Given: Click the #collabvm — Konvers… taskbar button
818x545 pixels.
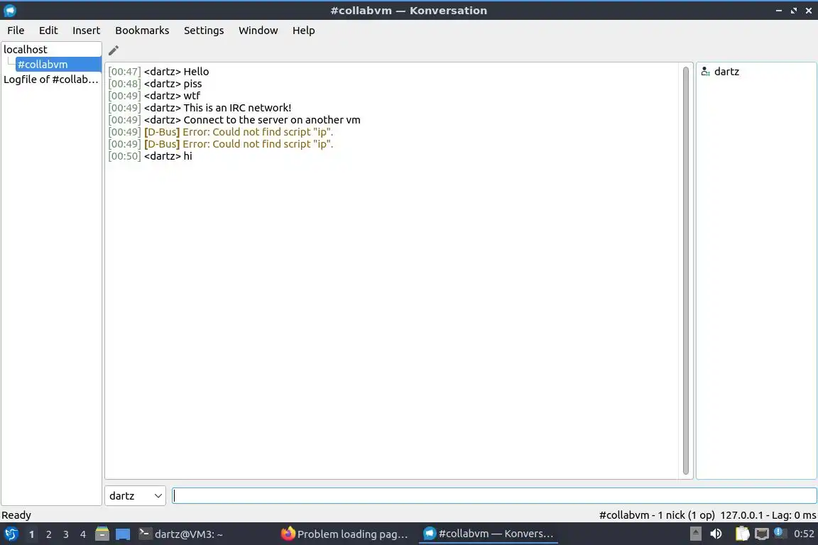Looking at the screenshot, I should 489,534.
